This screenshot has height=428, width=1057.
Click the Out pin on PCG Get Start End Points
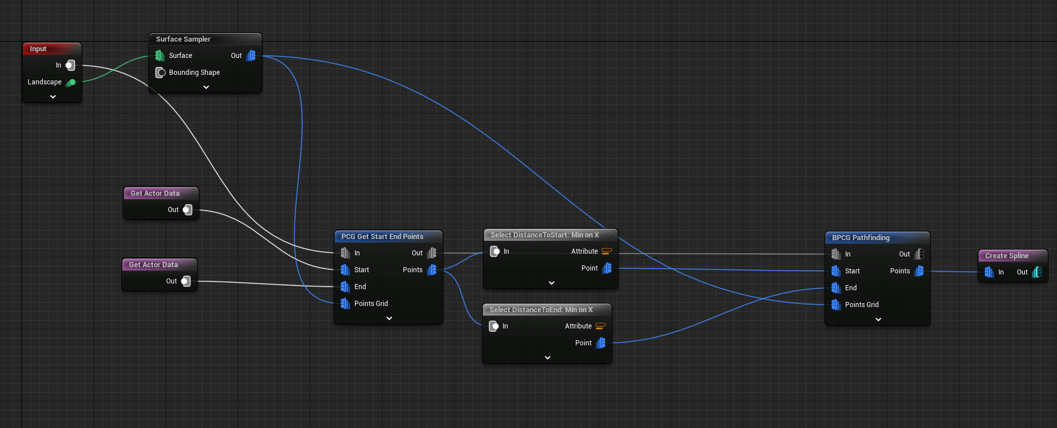coord(432,253)
